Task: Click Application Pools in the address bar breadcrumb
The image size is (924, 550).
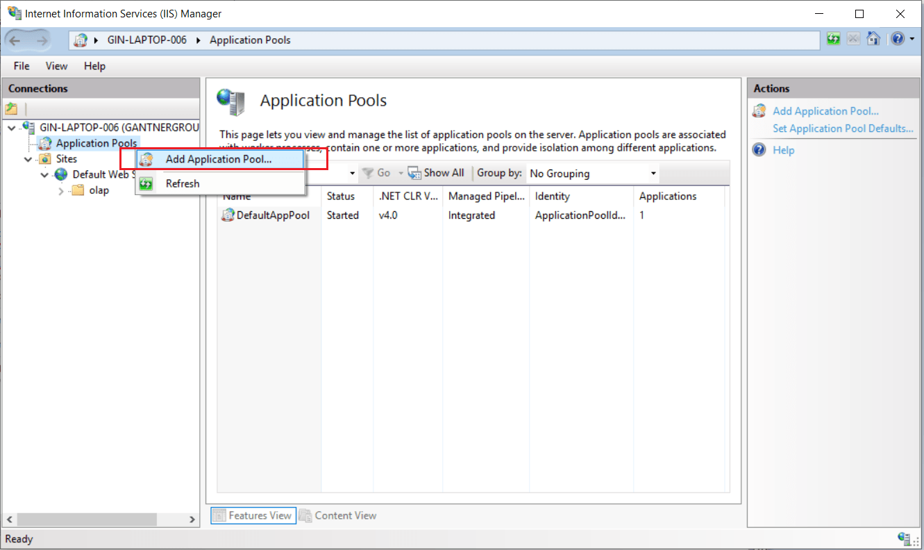Action: (x=250, y=40)
